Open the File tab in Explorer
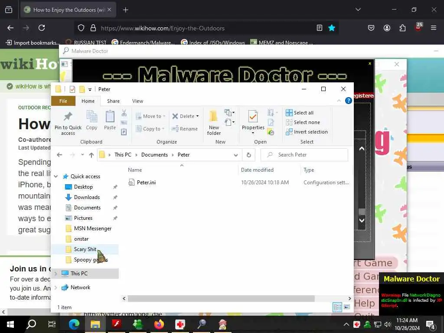 (x=63, y=101)
